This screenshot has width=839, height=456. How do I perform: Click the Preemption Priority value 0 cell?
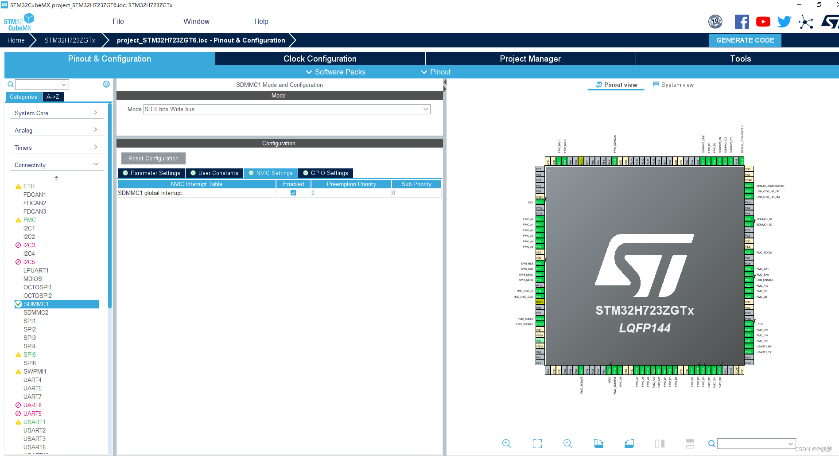(x=351, y=193)
